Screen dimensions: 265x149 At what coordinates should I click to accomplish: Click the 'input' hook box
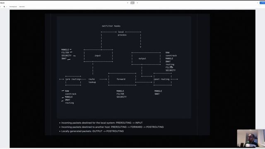98,55
